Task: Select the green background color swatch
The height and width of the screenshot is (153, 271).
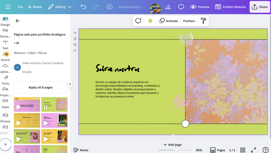Action: pyautogui.click(x=150, y=21)
